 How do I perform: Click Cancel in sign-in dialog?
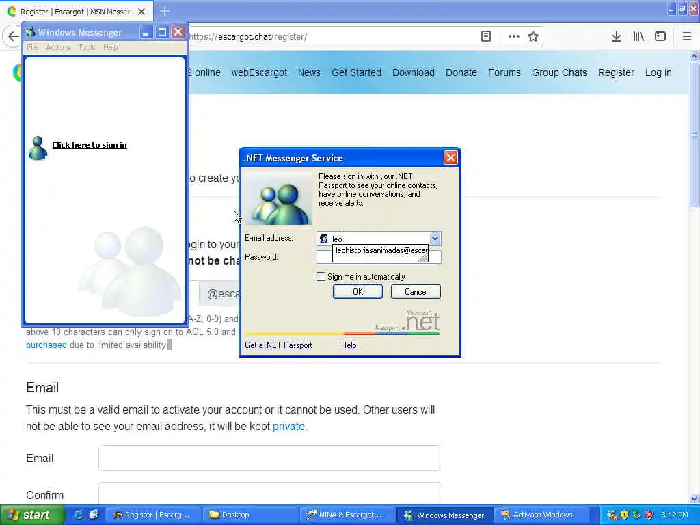pos(416,291)
